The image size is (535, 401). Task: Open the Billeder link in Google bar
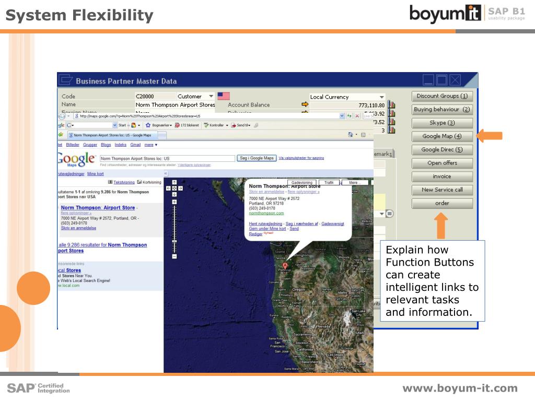[73, 145]
